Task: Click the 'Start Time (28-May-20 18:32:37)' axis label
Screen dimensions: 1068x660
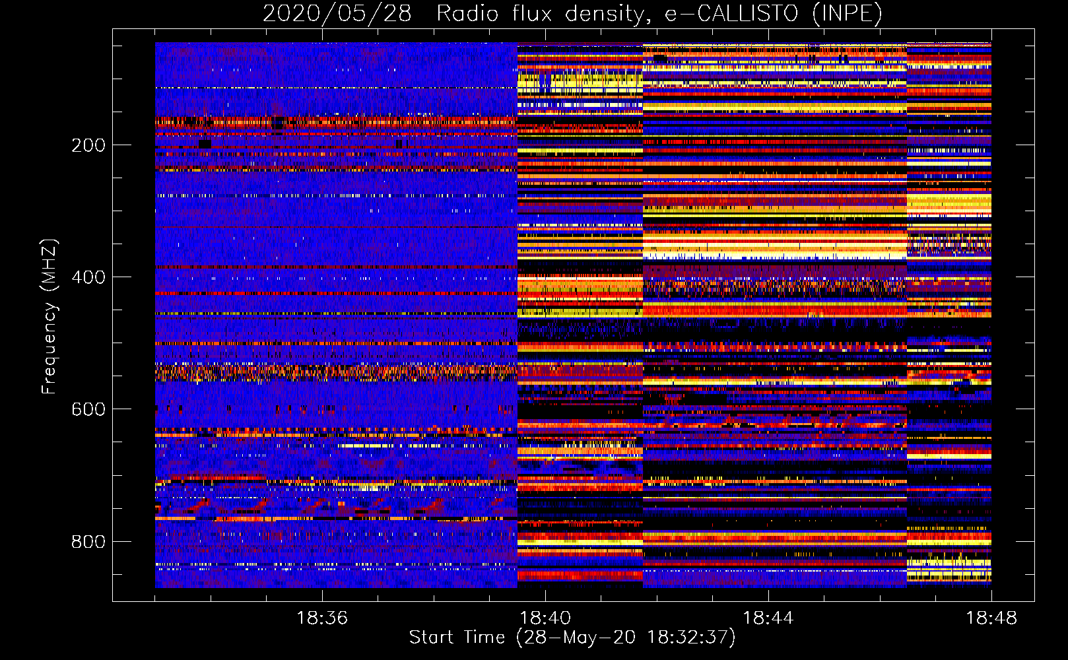Action: (572, 637)
